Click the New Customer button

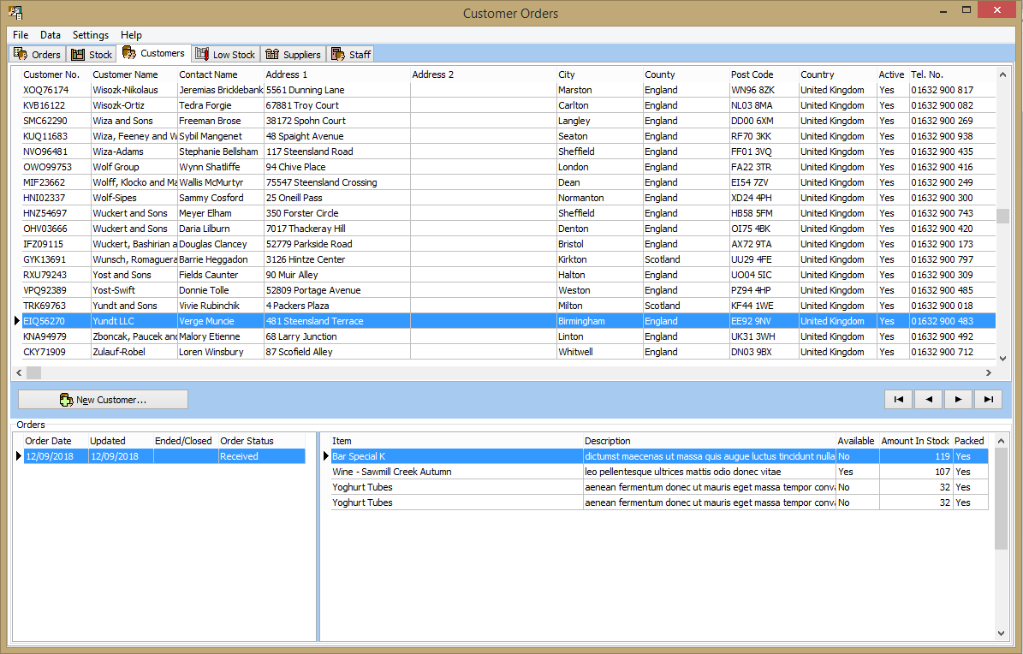click(103, 399)
